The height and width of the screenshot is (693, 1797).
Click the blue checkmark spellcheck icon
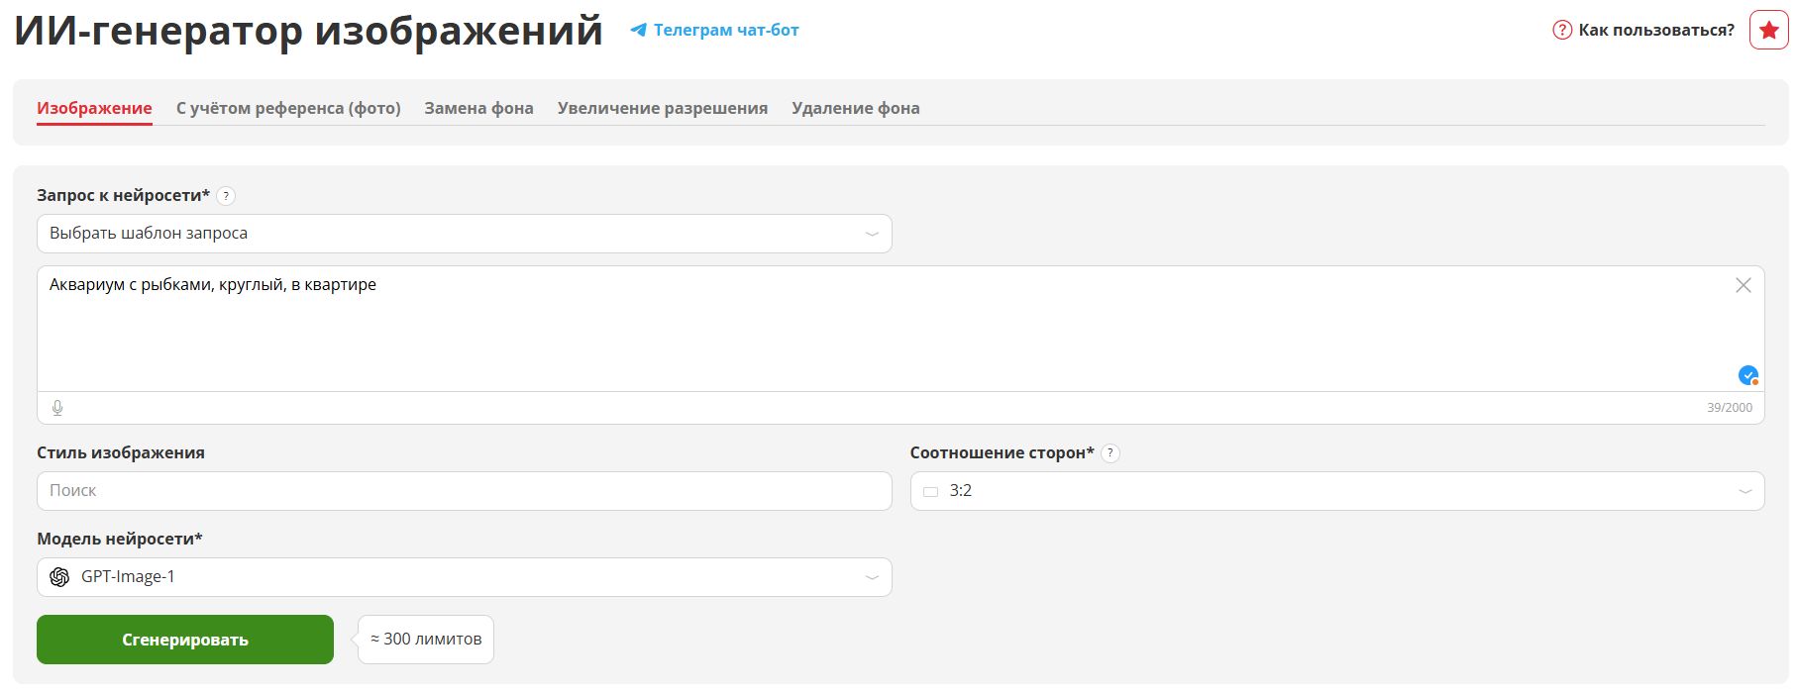(1747, 375)
